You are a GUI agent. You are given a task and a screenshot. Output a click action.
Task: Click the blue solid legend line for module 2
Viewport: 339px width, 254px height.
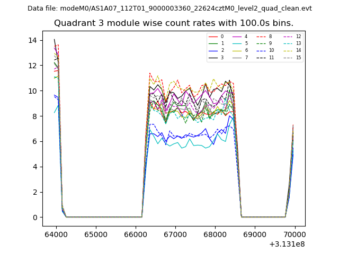tap(214, 50)
